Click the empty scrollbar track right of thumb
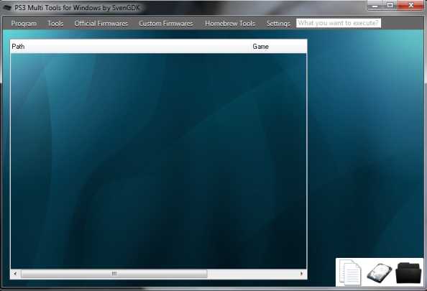This screenshot has height=291, width=427. pyautogui.click(x=252, y=274)
